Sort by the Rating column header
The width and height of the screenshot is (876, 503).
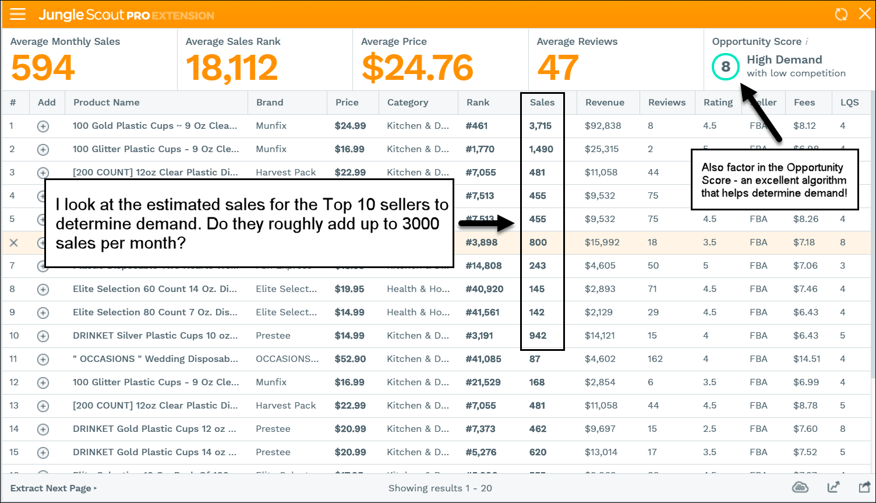click(x=718, y=103)
